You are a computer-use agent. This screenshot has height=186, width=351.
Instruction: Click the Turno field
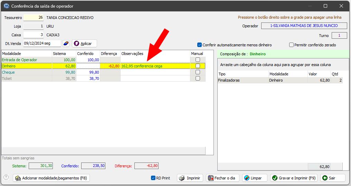point(339,35)
